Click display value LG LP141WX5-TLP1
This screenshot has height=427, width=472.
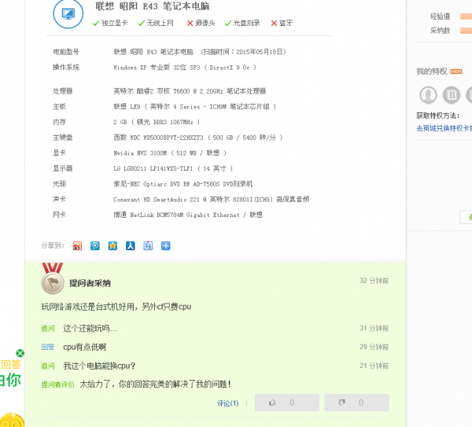point(173,168)
